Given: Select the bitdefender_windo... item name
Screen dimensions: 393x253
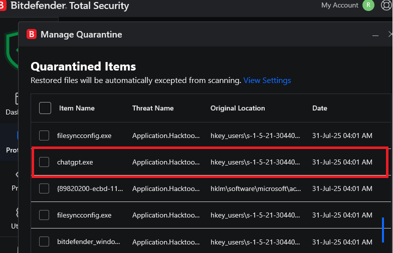Looking at the screenshot, I should coord(88,242).
